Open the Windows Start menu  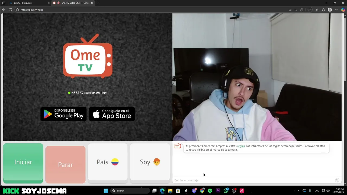[x=106, y=191]
